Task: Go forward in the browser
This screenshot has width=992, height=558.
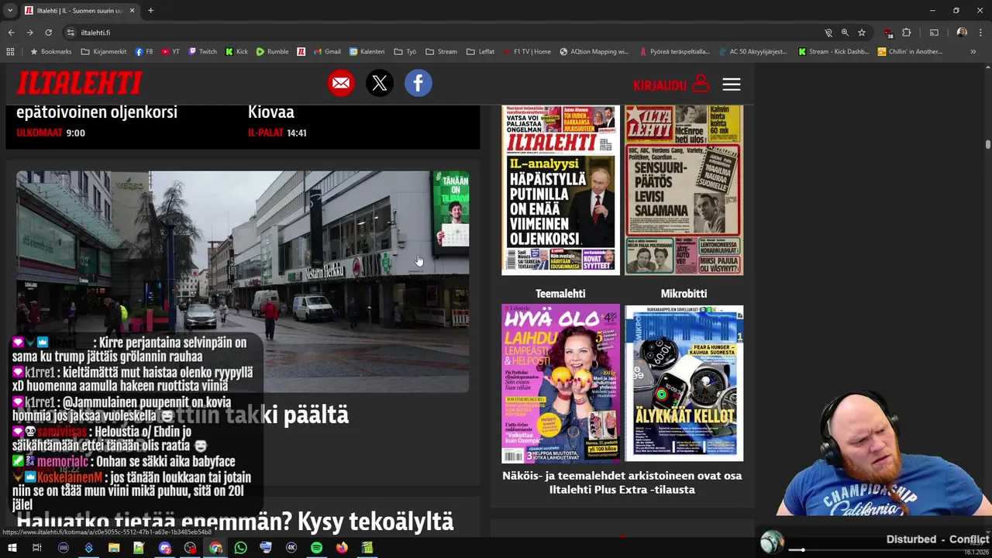Action: coord(29,33)
